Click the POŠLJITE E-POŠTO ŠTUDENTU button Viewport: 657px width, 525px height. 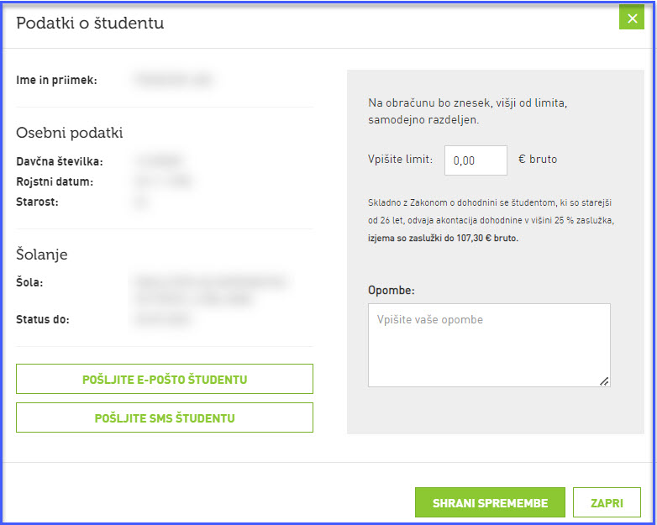click(x=165, y=379)
